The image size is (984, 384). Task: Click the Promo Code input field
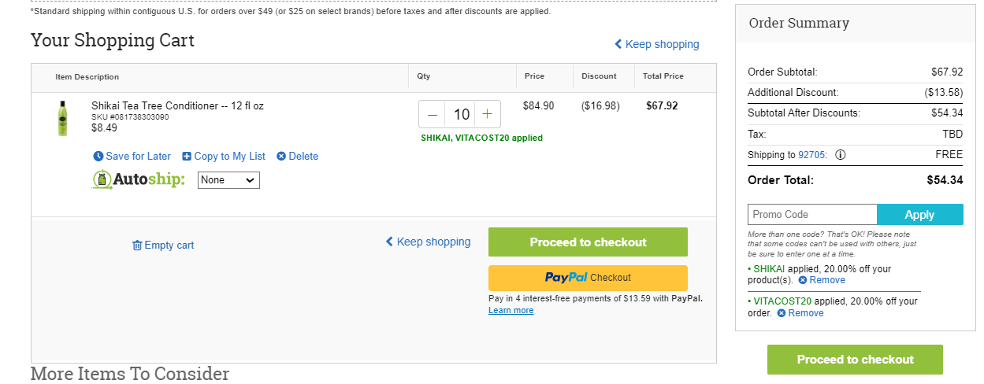click(812, 215)
